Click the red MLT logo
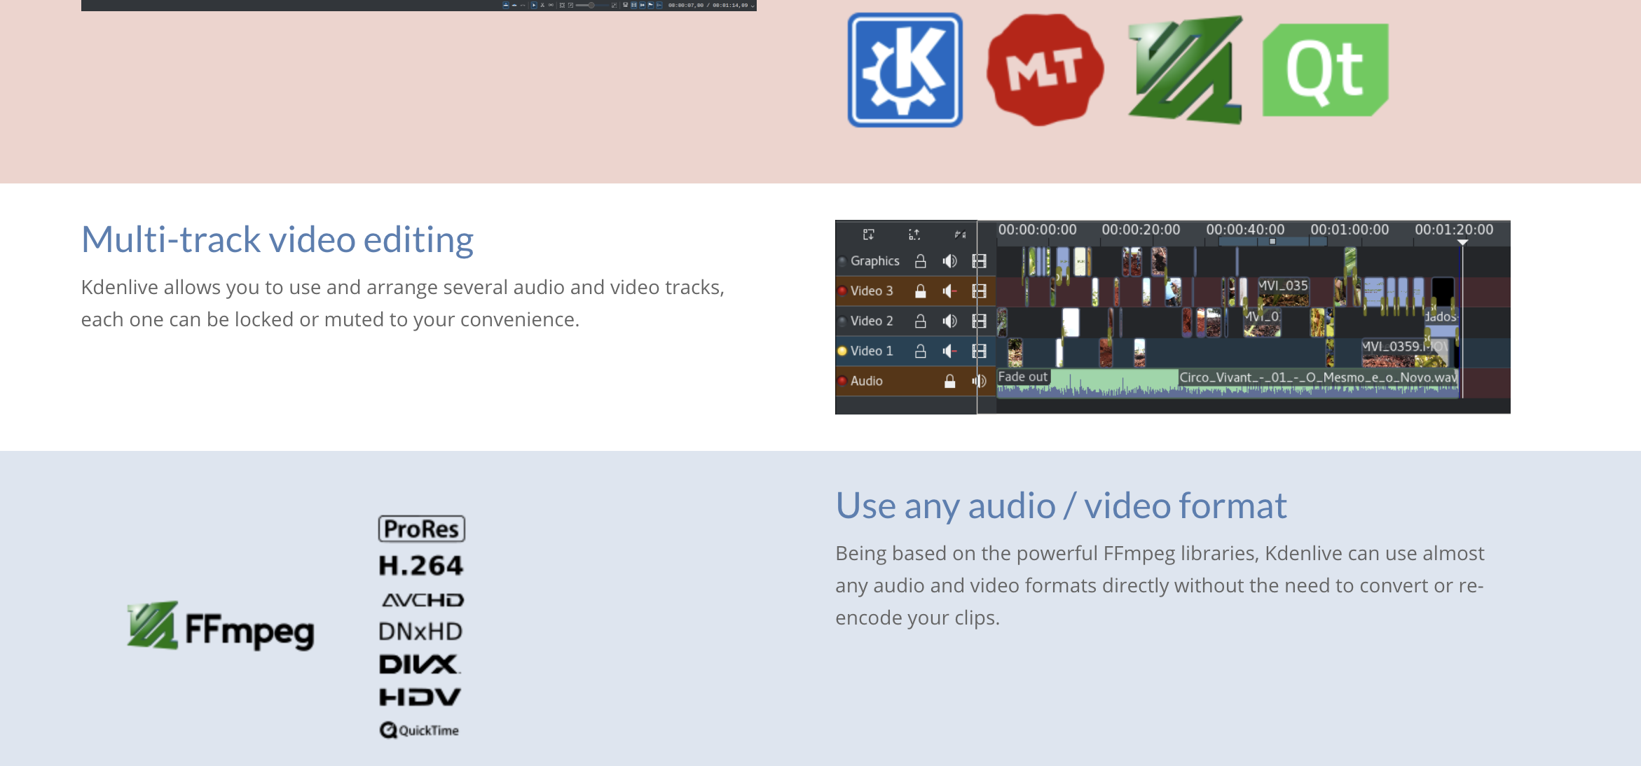This screenshot has height=766, width=1641. (x=1045, y=70)
